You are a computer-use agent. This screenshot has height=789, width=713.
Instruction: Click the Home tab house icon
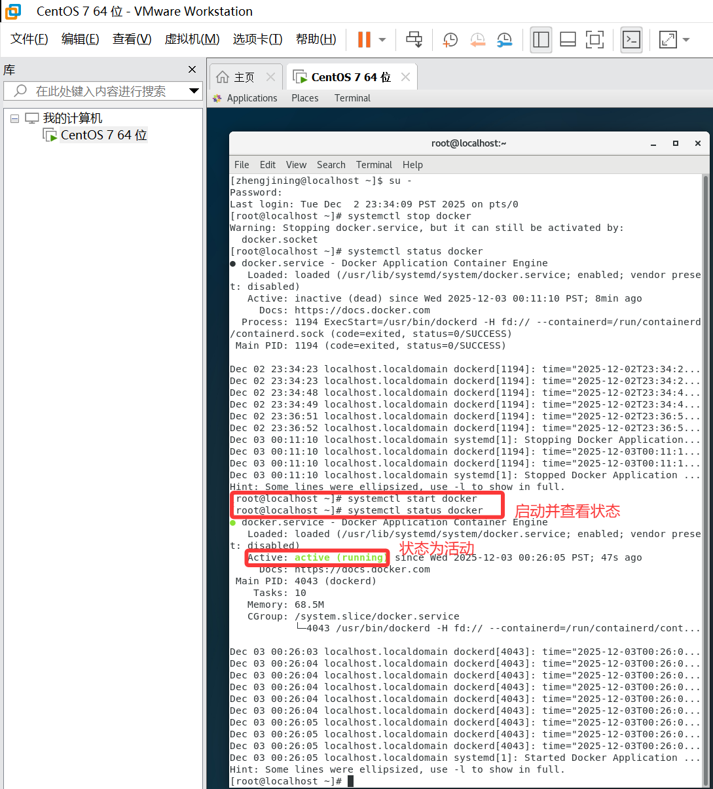point(223,77)
